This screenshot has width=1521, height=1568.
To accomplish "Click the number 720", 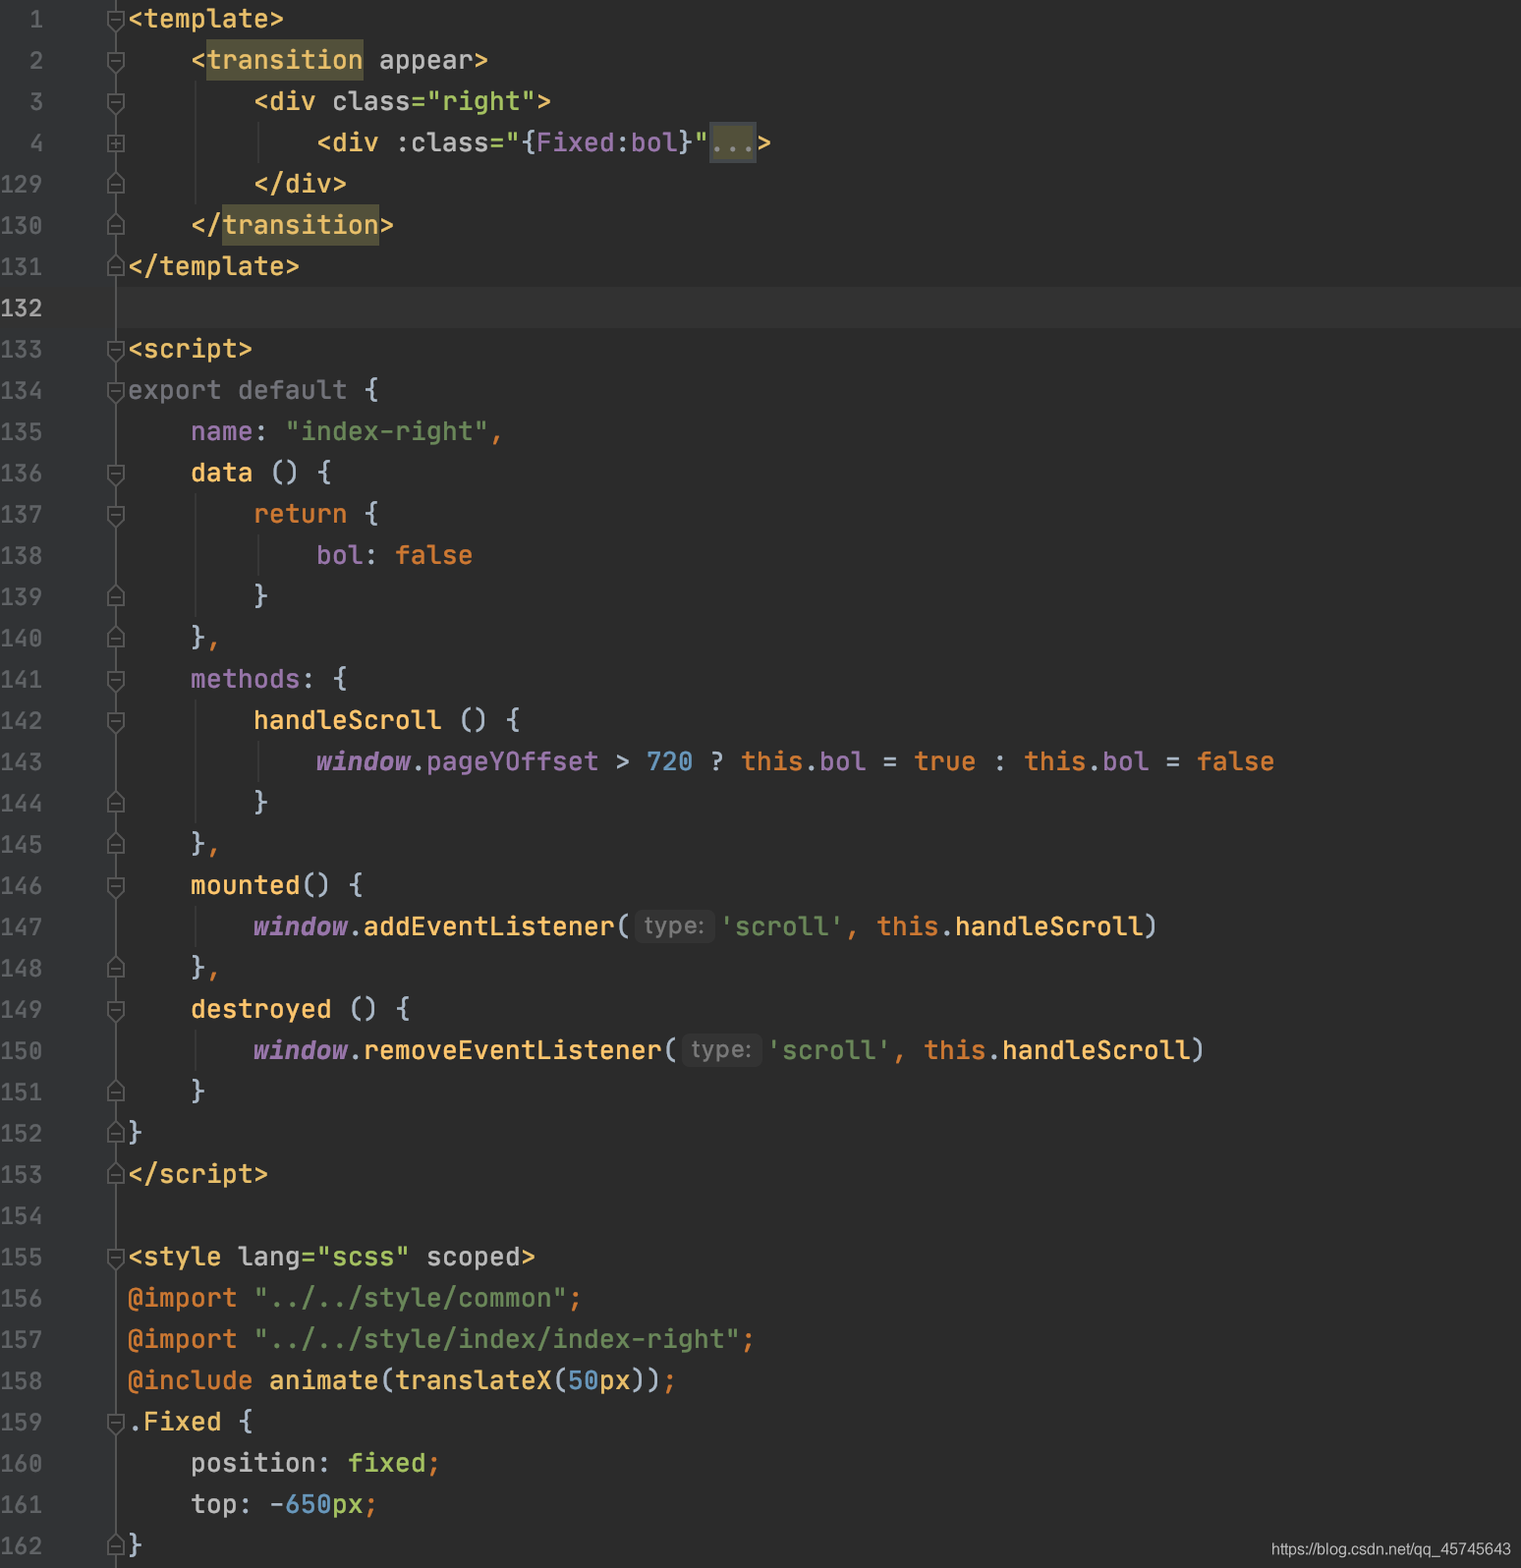I will coord(669,762).
